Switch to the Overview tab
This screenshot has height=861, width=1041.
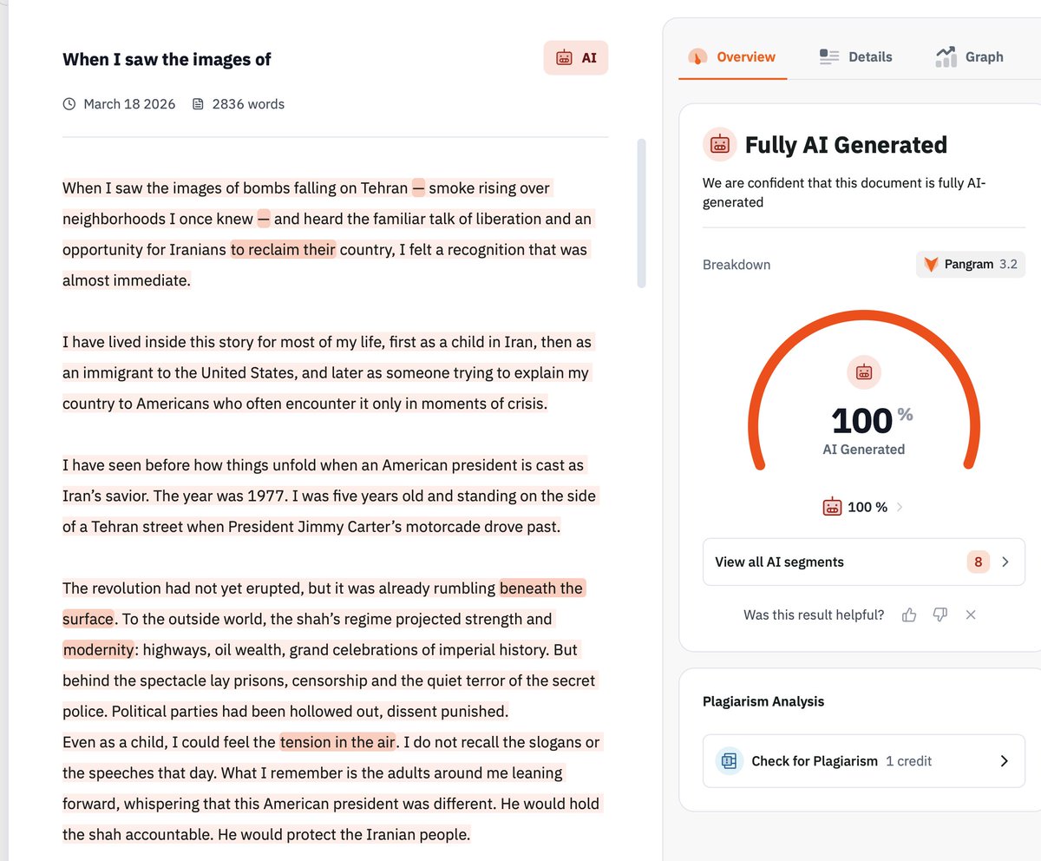(x=732, y=57)
